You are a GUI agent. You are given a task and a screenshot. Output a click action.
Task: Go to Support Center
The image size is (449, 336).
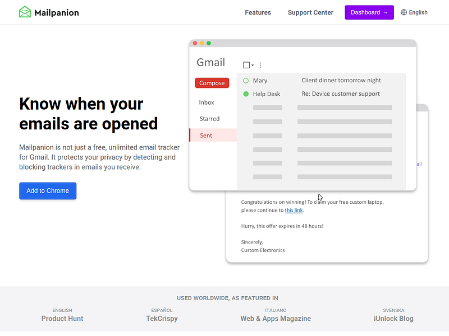pyautogui.click(x=310, y=12)
